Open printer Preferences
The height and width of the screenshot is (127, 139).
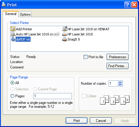click(117, 57)
